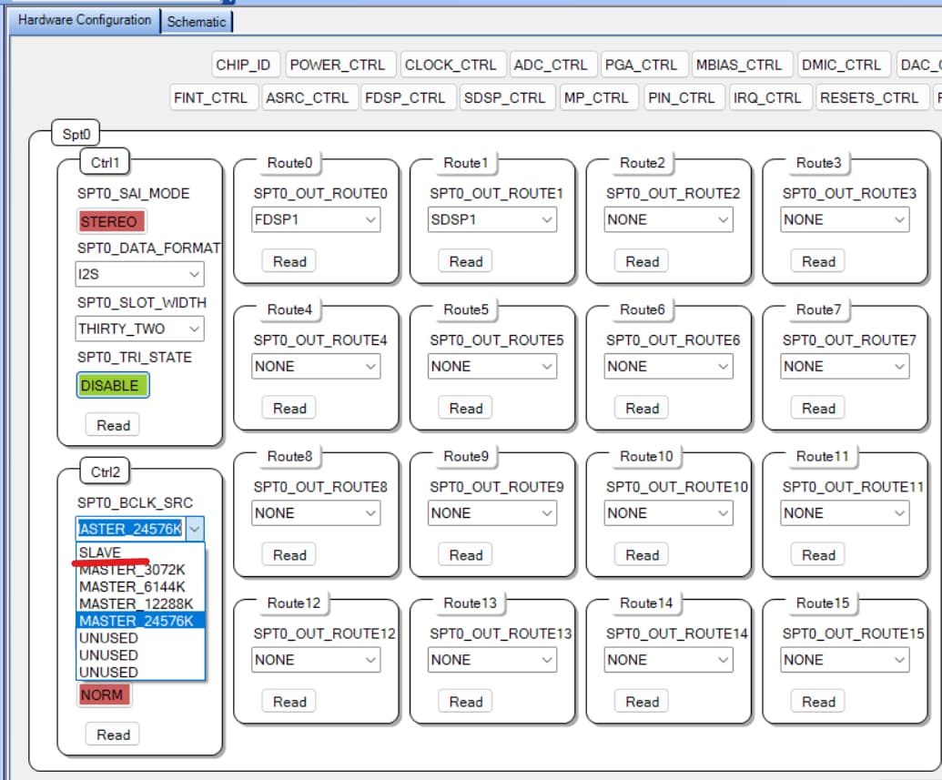942x780 pixels.
Task: Open the ASRC_CTRL register tab
Action: click(x=307, y=98)
